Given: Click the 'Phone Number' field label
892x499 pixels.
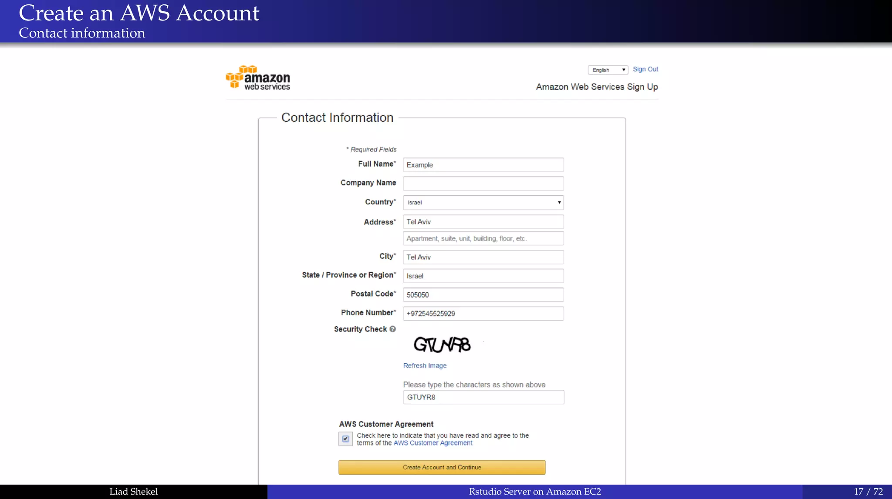Looking at the screenshot, I should 368,313.
